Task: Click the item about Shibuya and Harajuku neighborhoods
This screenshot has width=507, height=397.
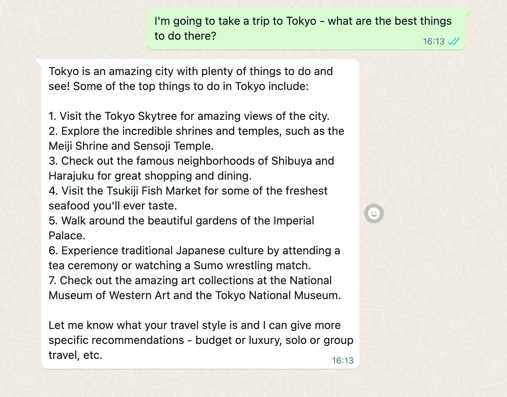Action: 191,168
